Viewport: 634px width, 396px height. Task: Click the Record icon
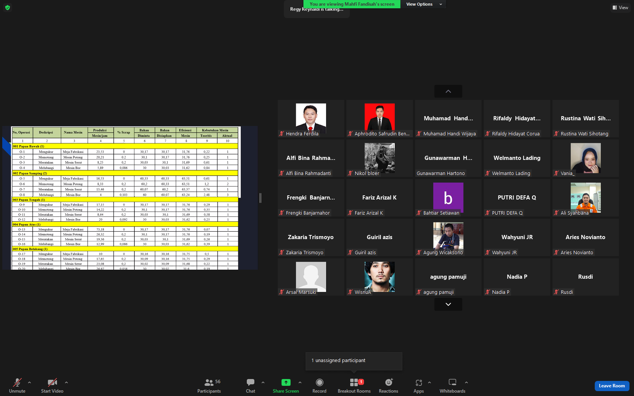click(319, 382)
